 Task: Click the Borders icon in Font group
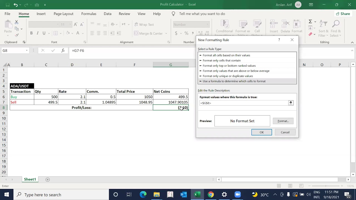point(56,33)
